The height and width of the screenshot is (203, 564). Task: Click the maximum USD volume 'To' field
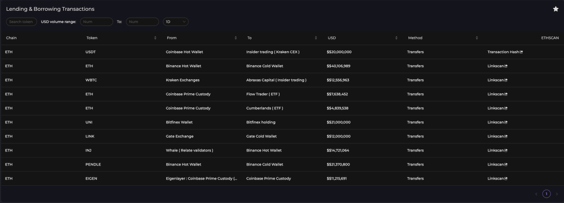pyautogui.click(x=142, y=22)
